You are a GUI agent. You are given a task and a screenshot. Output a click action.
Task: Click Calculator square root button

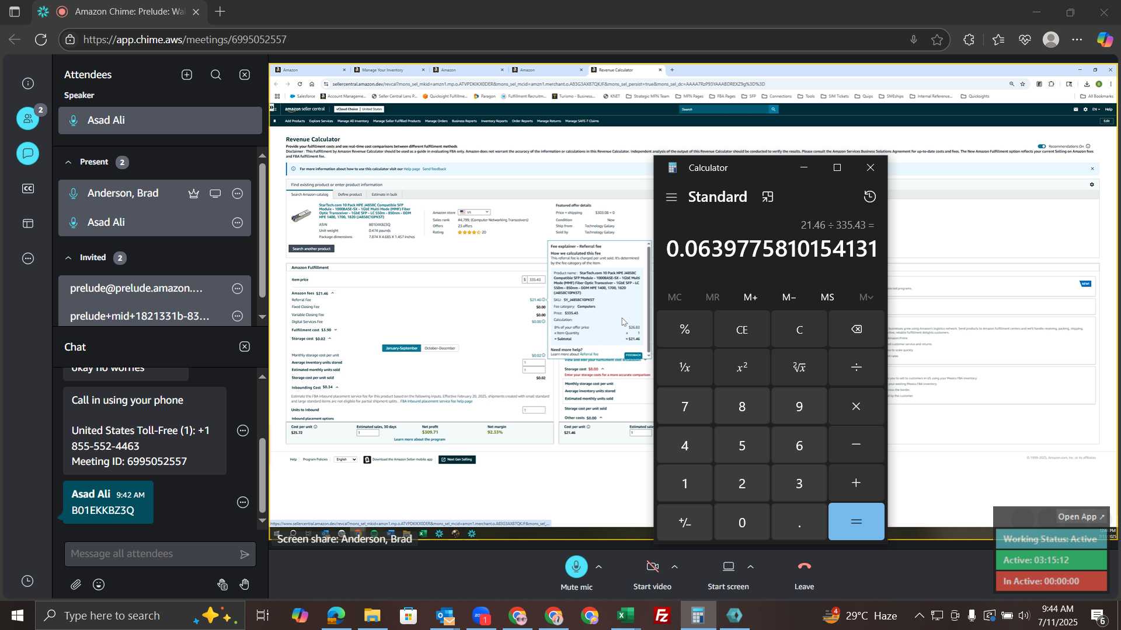[x=799, y=367]
